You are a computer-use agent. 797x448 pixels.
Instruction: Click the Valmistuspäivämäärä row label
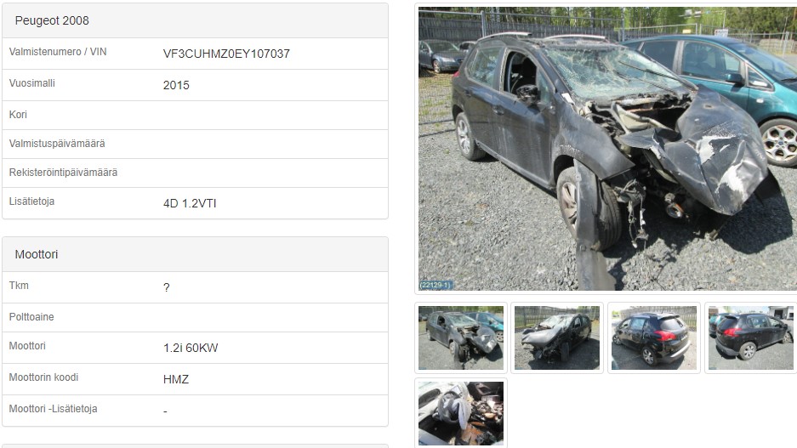(x=57, y=144)
